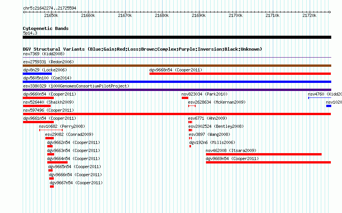Click the long red nsv597496 loss bar

click(177, 114)
